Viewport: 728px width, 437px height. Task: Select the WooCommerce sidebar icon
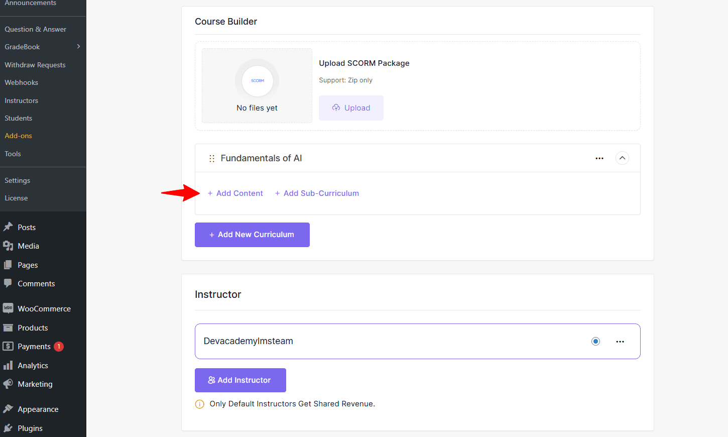pos(9,308)
